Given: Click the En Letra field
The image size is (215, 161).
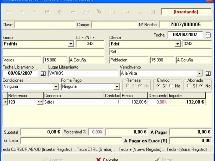Looking at the screenshot, I should click(71, 141).
